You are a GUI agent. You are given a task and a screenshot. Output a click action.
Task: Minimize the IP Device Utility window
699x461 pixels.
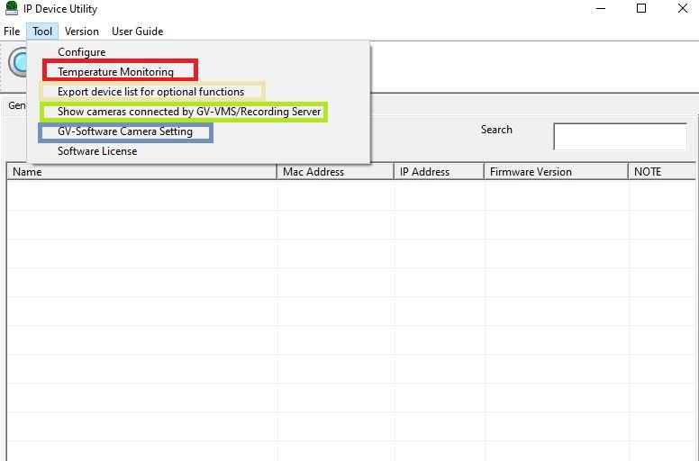[x=601, y=8]
